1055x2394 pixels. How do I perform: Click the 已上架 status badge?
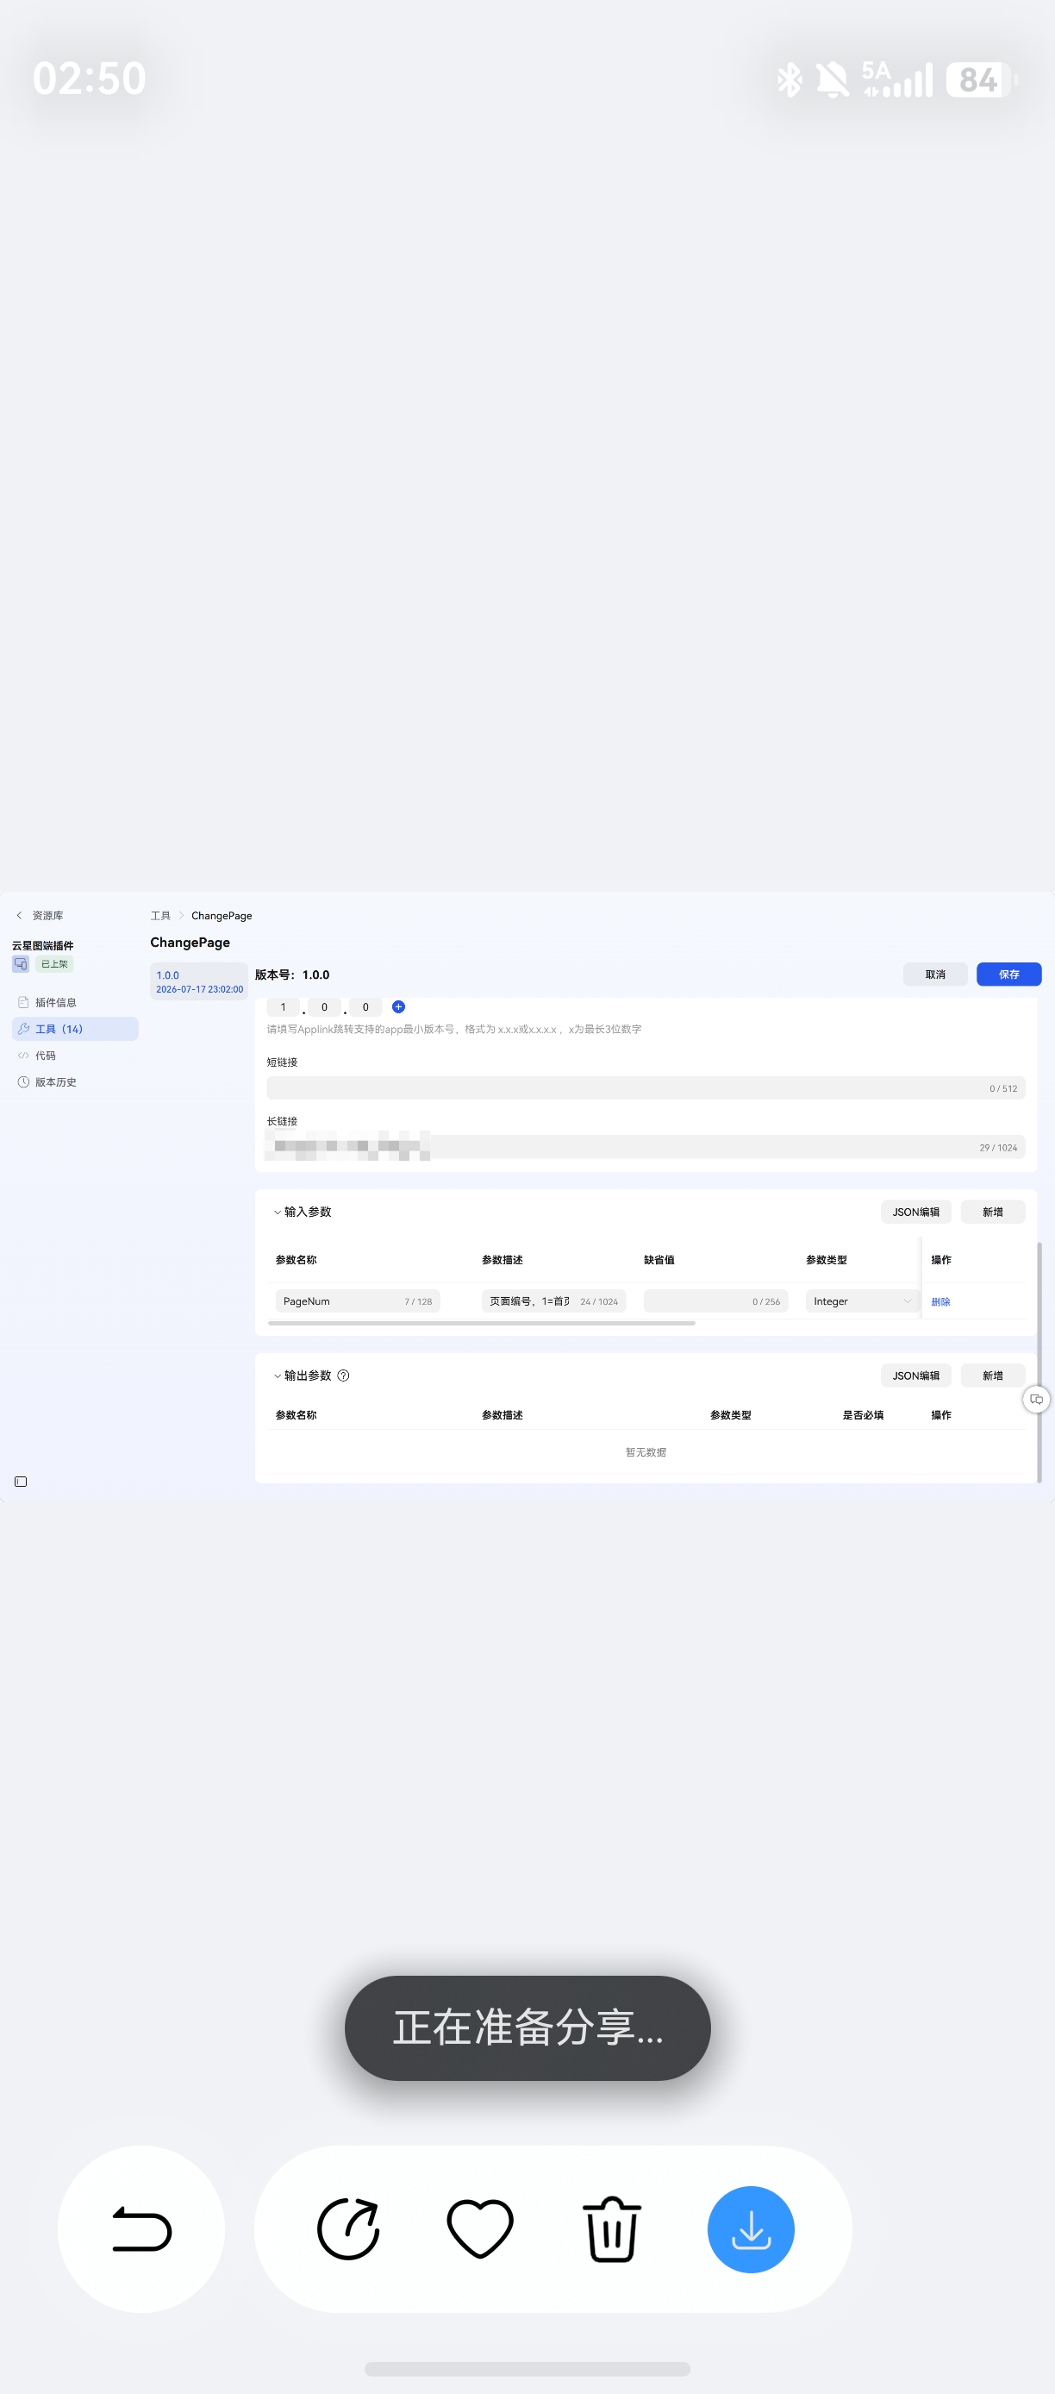point(55,964)
